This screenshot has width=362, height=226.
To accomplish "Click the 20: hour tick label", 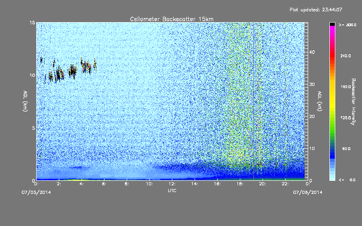I will click(x=263, y=184).
